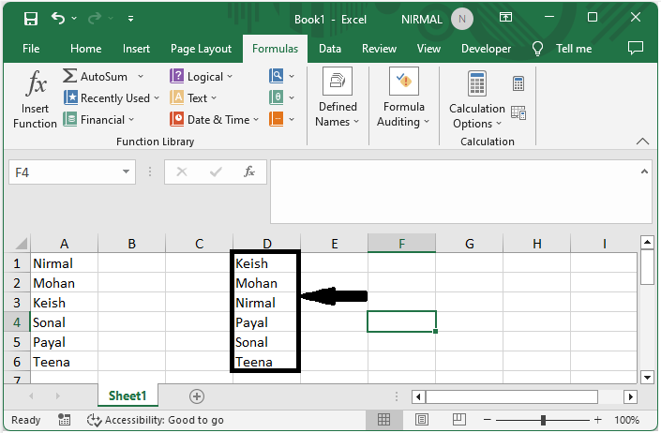
Task: Click Accessibility: Good to go status
Action: [x=155, y=420]
